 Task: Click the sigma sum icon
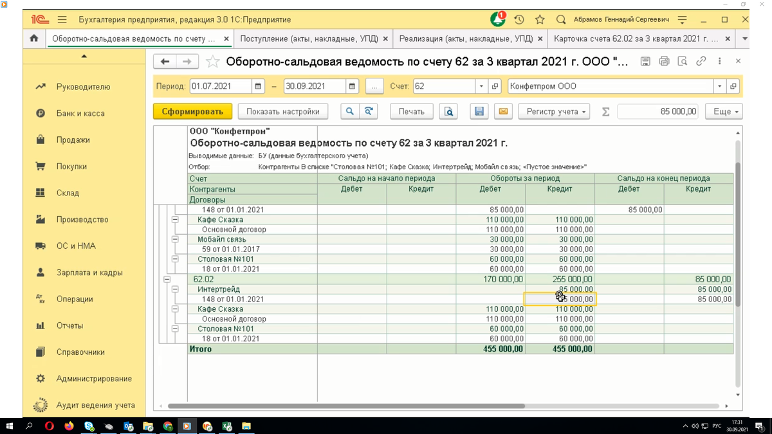605,111
